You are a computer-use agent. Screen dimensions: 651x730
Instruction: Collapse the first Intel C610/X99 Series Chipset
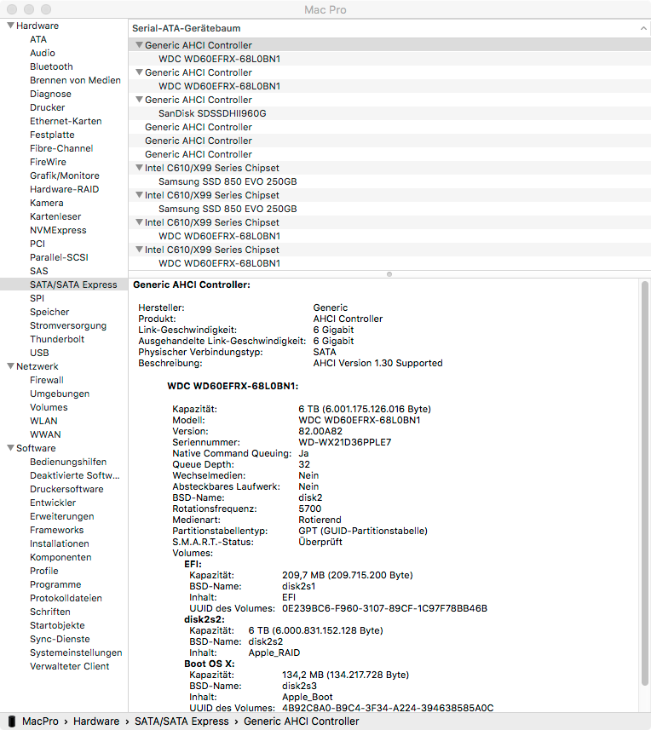tap(139, 168)
